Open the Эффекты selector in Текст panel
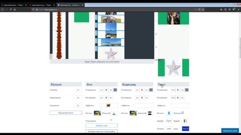This screenshot has width=241, height=135. pos(180,105)
